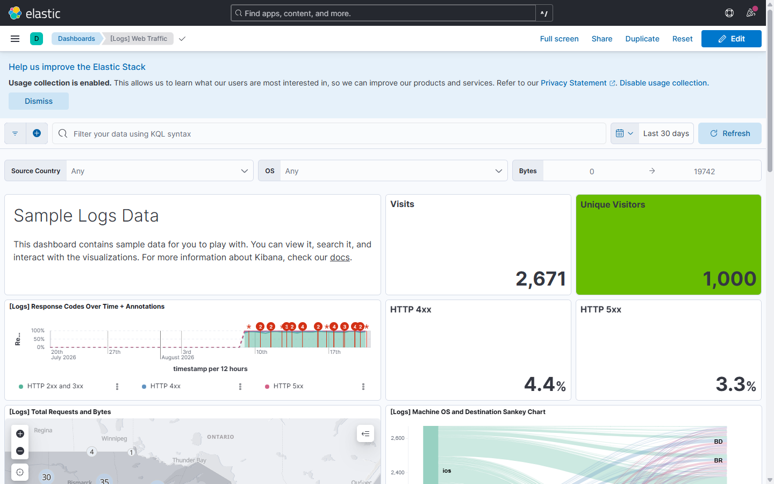Click the filter menu icon

pos(15,133)
